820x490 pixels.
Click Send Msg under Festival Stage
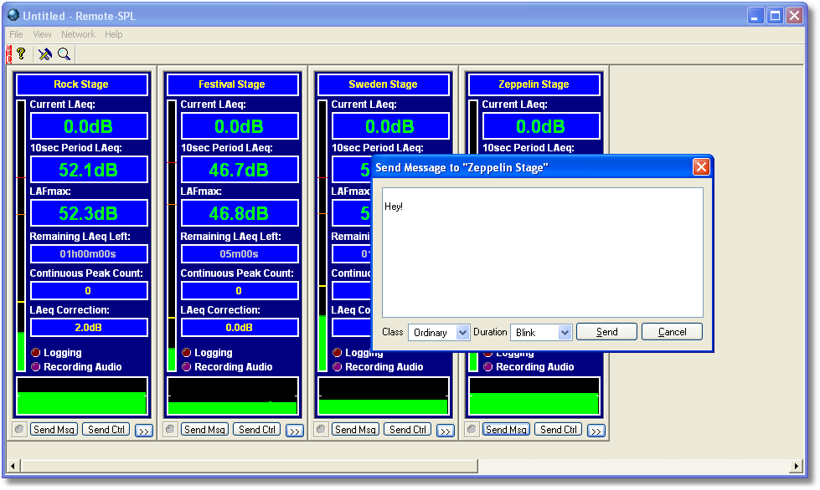click(x=204, y=430)
